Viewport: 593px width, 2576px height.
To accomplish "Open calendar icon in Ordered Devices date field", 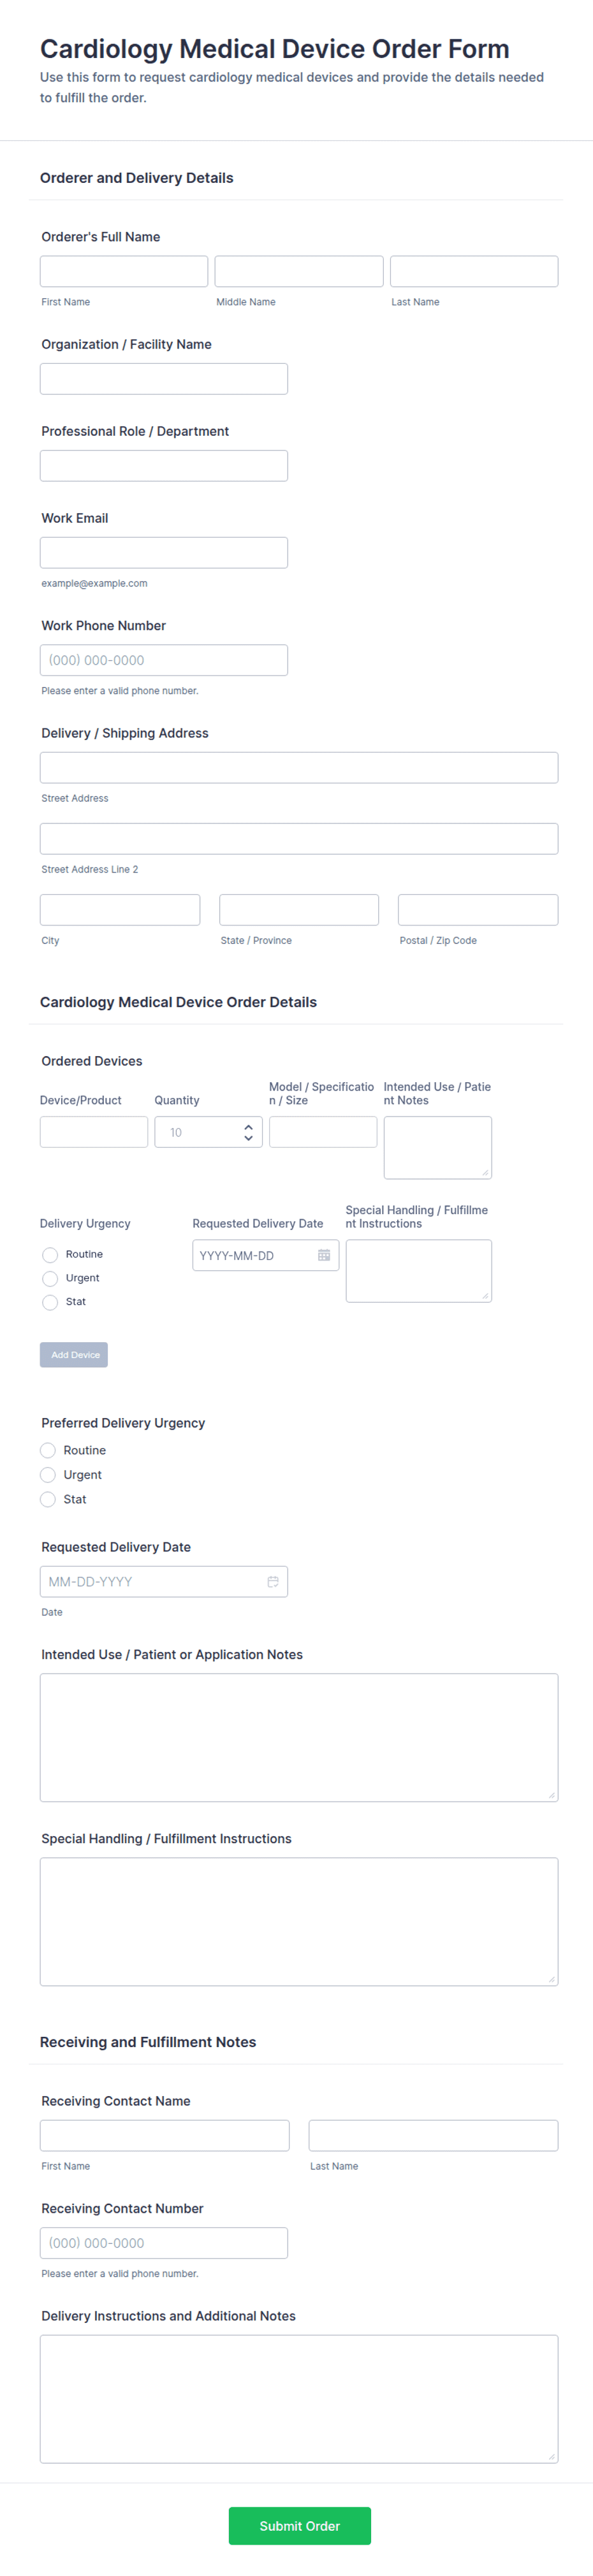I will 324,1255.
